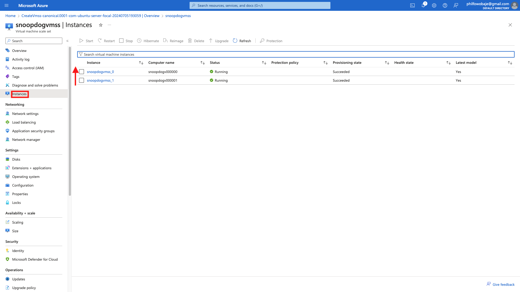Collapse the left sidebar with double chevron
This screenshot has width=520, height=292.
point(67,41)
